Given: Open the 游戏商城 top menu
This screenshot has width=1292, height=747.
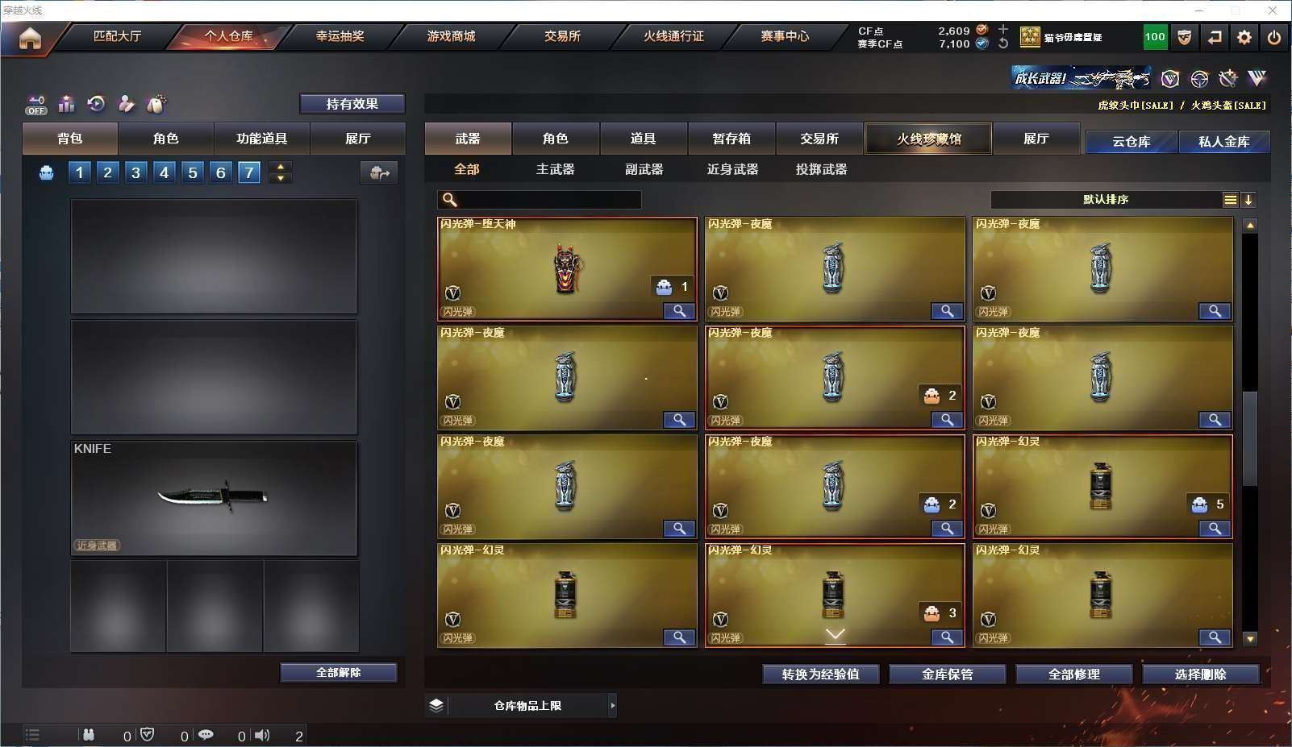Looking at the screenshot, I should pyautogui.click(x=451, y=36).
